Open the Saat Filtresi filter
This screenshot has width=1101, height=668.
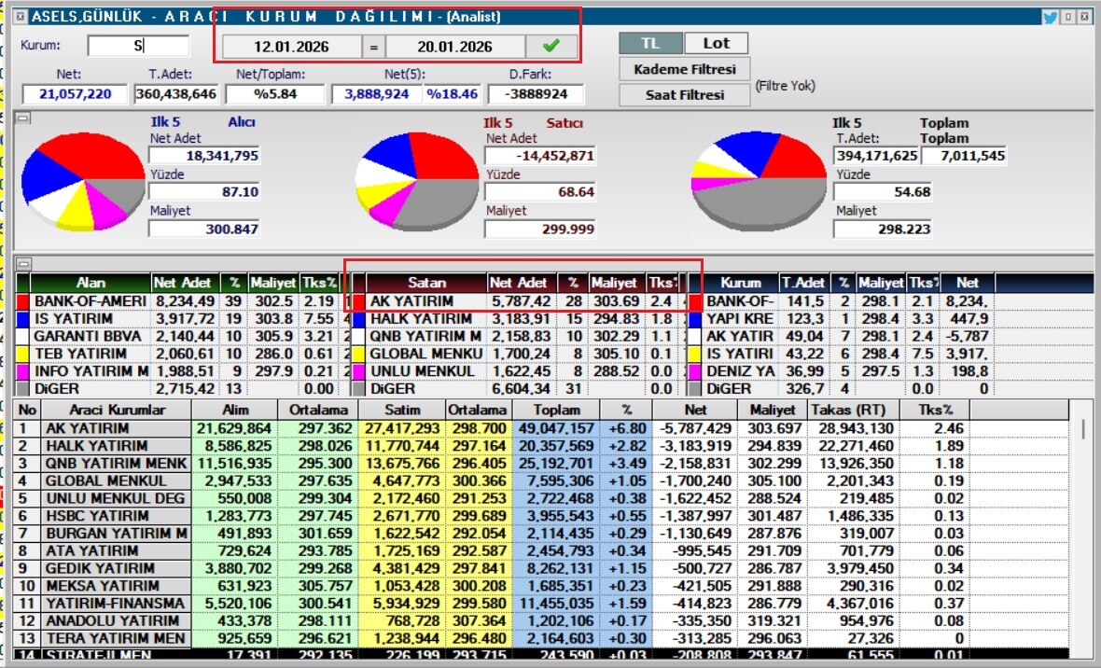coord(684,94)
